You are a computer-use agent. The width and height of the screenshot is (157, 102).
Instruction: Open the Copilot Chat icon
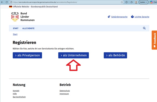[x=151, y=2]
